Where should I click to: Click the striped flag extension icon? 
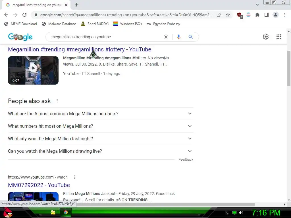[248, 15]
